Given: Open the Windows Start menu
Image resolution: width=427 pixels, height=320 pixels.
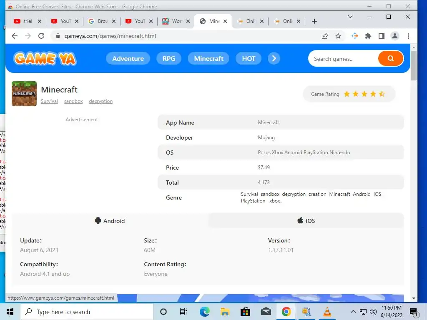Looking at the screenshot, I should click(x=10, y=312).
